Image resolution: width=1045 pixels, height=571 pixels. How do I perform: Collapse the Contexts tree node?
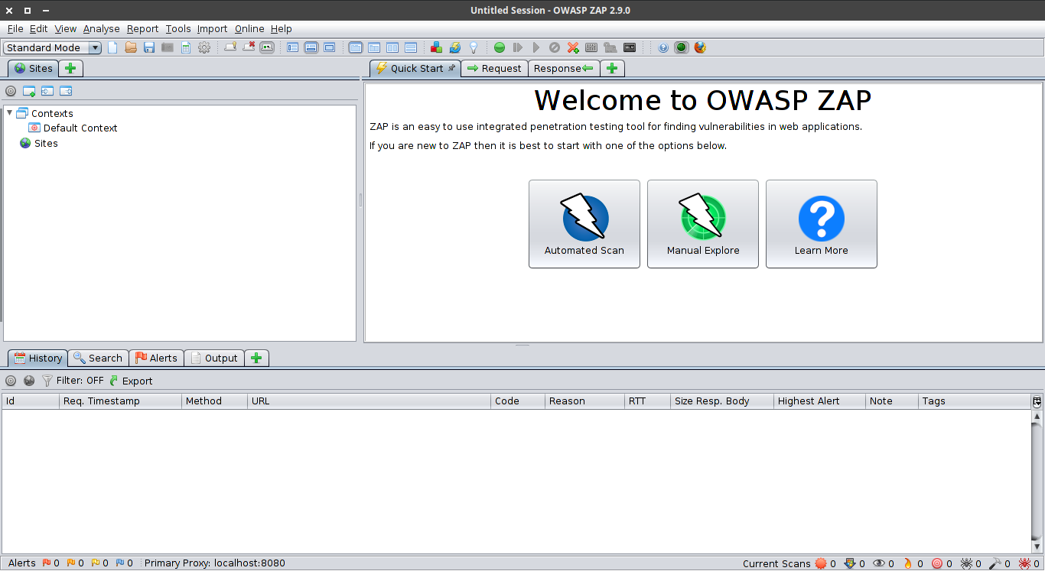pos(10,113)
